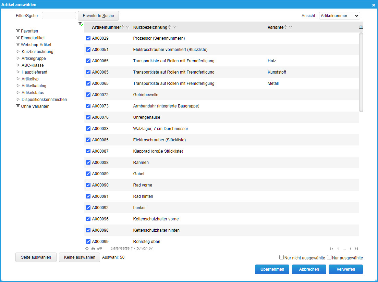Click the Wälzlager, 7 cm Durchmesser row
Screen dimensions: 378x282
222,129
